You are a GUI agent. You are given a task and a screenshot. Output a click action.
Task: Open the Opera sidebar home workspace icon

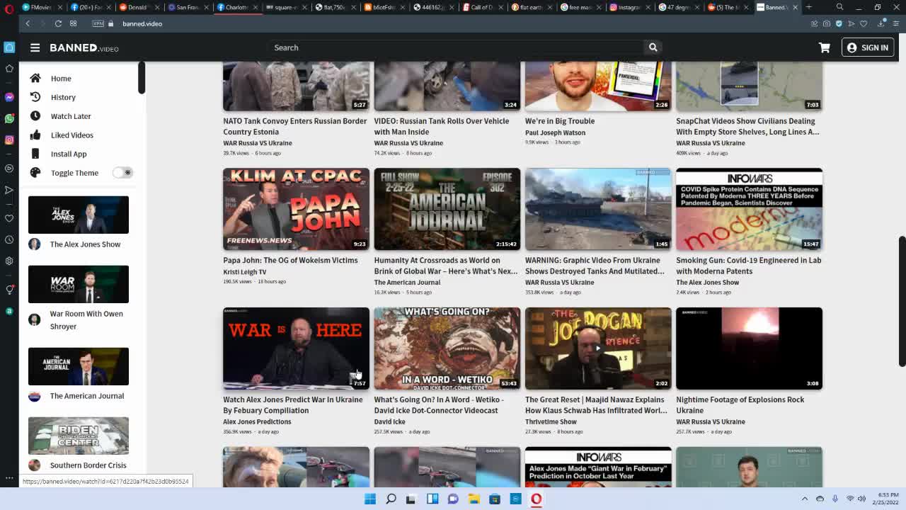(9, 47)
